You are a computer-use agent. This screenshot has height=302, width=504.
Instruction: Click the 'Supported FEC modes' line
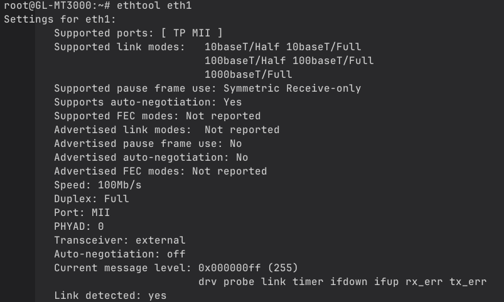[x=157, y=116]
